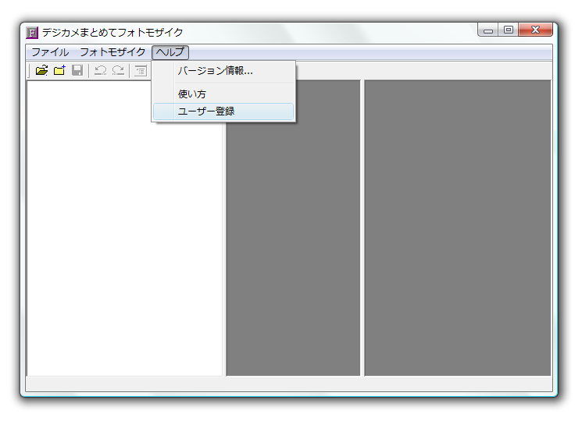The height and width of the screenshot is (421, 582).
Task: Open the フォトモザイク menu
Action: coord(112,52)
